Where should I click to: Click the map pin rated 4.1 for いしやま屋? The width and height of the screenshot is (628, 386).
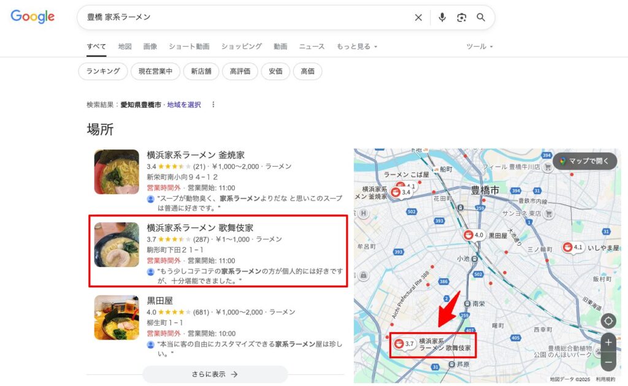[x=573, y=247]
